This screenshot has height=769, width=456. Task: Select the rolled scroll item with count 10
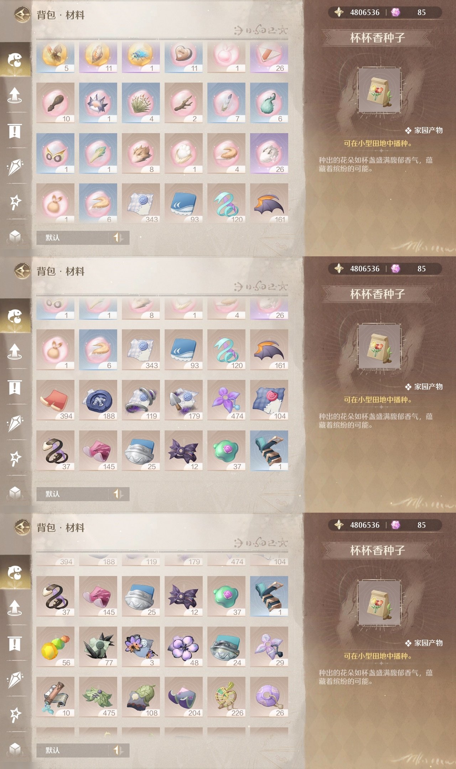point(55,697)
